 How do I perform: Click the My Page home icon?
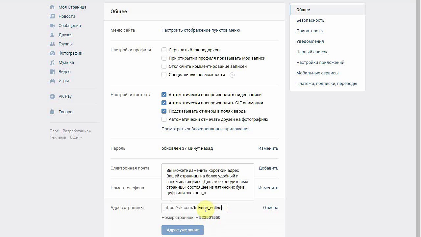click(x=52, y=7)
